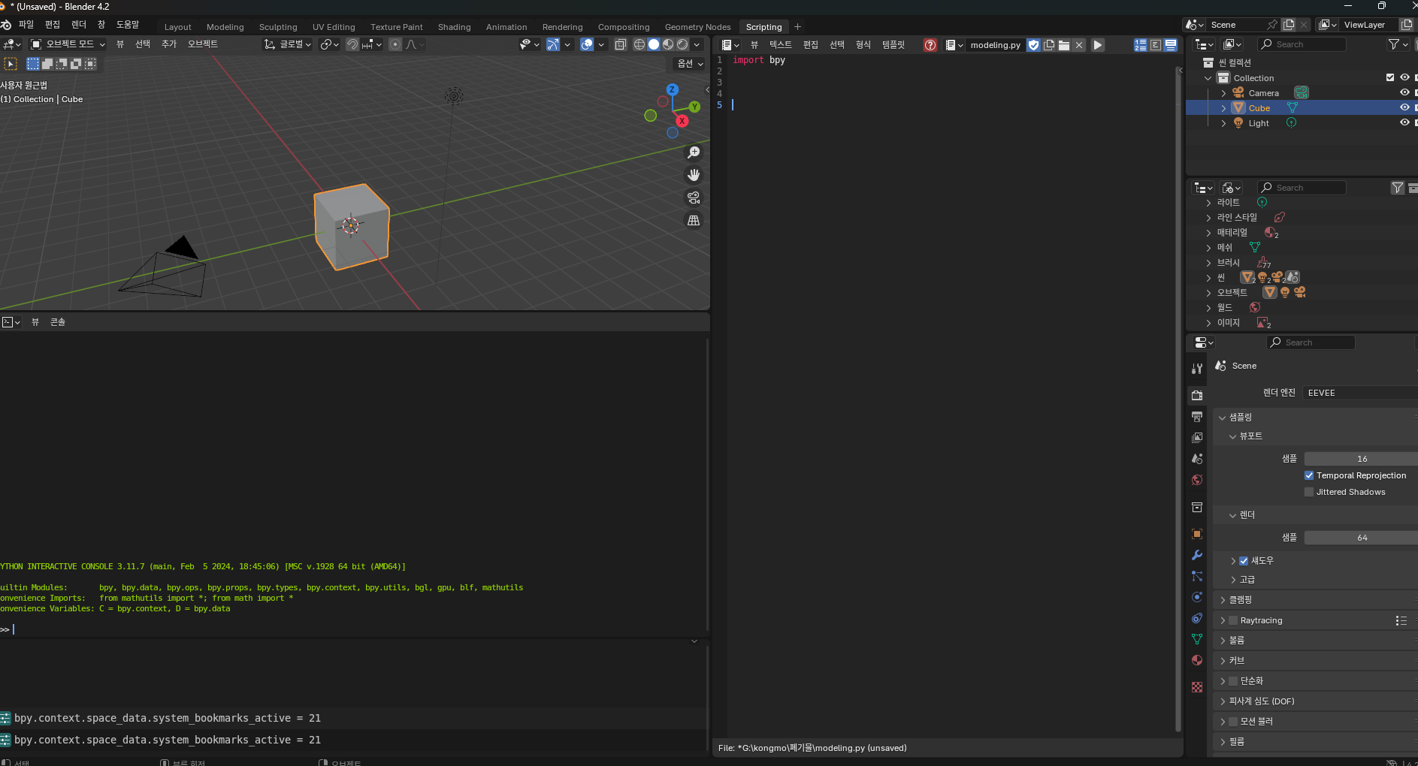Open the Particles properties tab
The image size is (1418, 766).
point(1197,576)
